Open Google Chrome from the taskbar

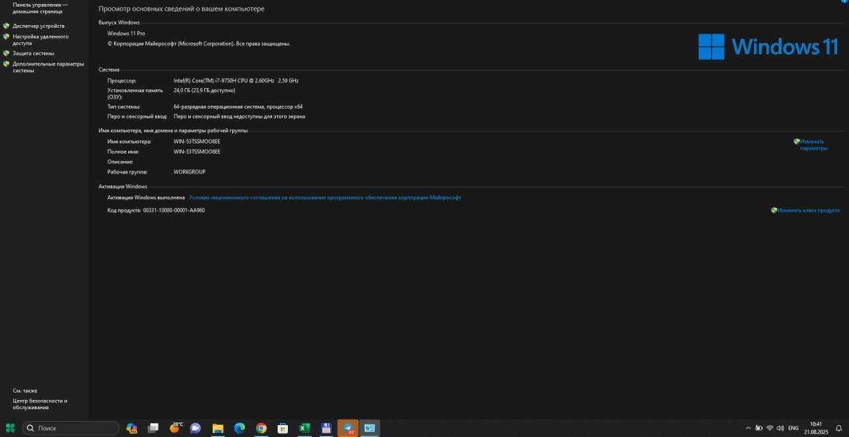pyautogui.click(x=261, y=428)
